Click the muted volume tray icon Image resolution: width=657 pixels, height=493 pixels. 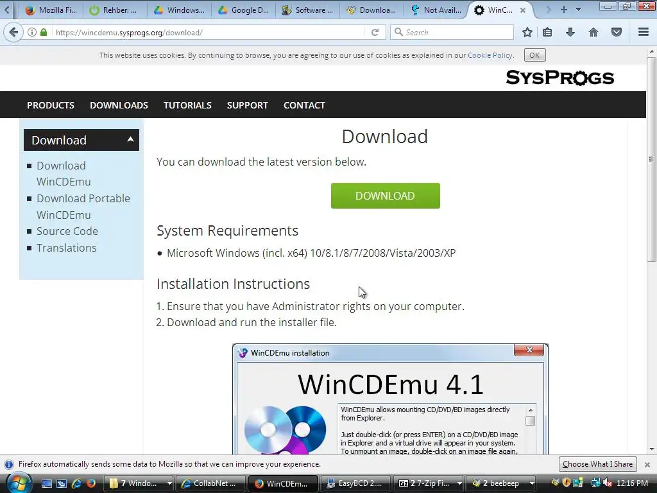(608, 483)
